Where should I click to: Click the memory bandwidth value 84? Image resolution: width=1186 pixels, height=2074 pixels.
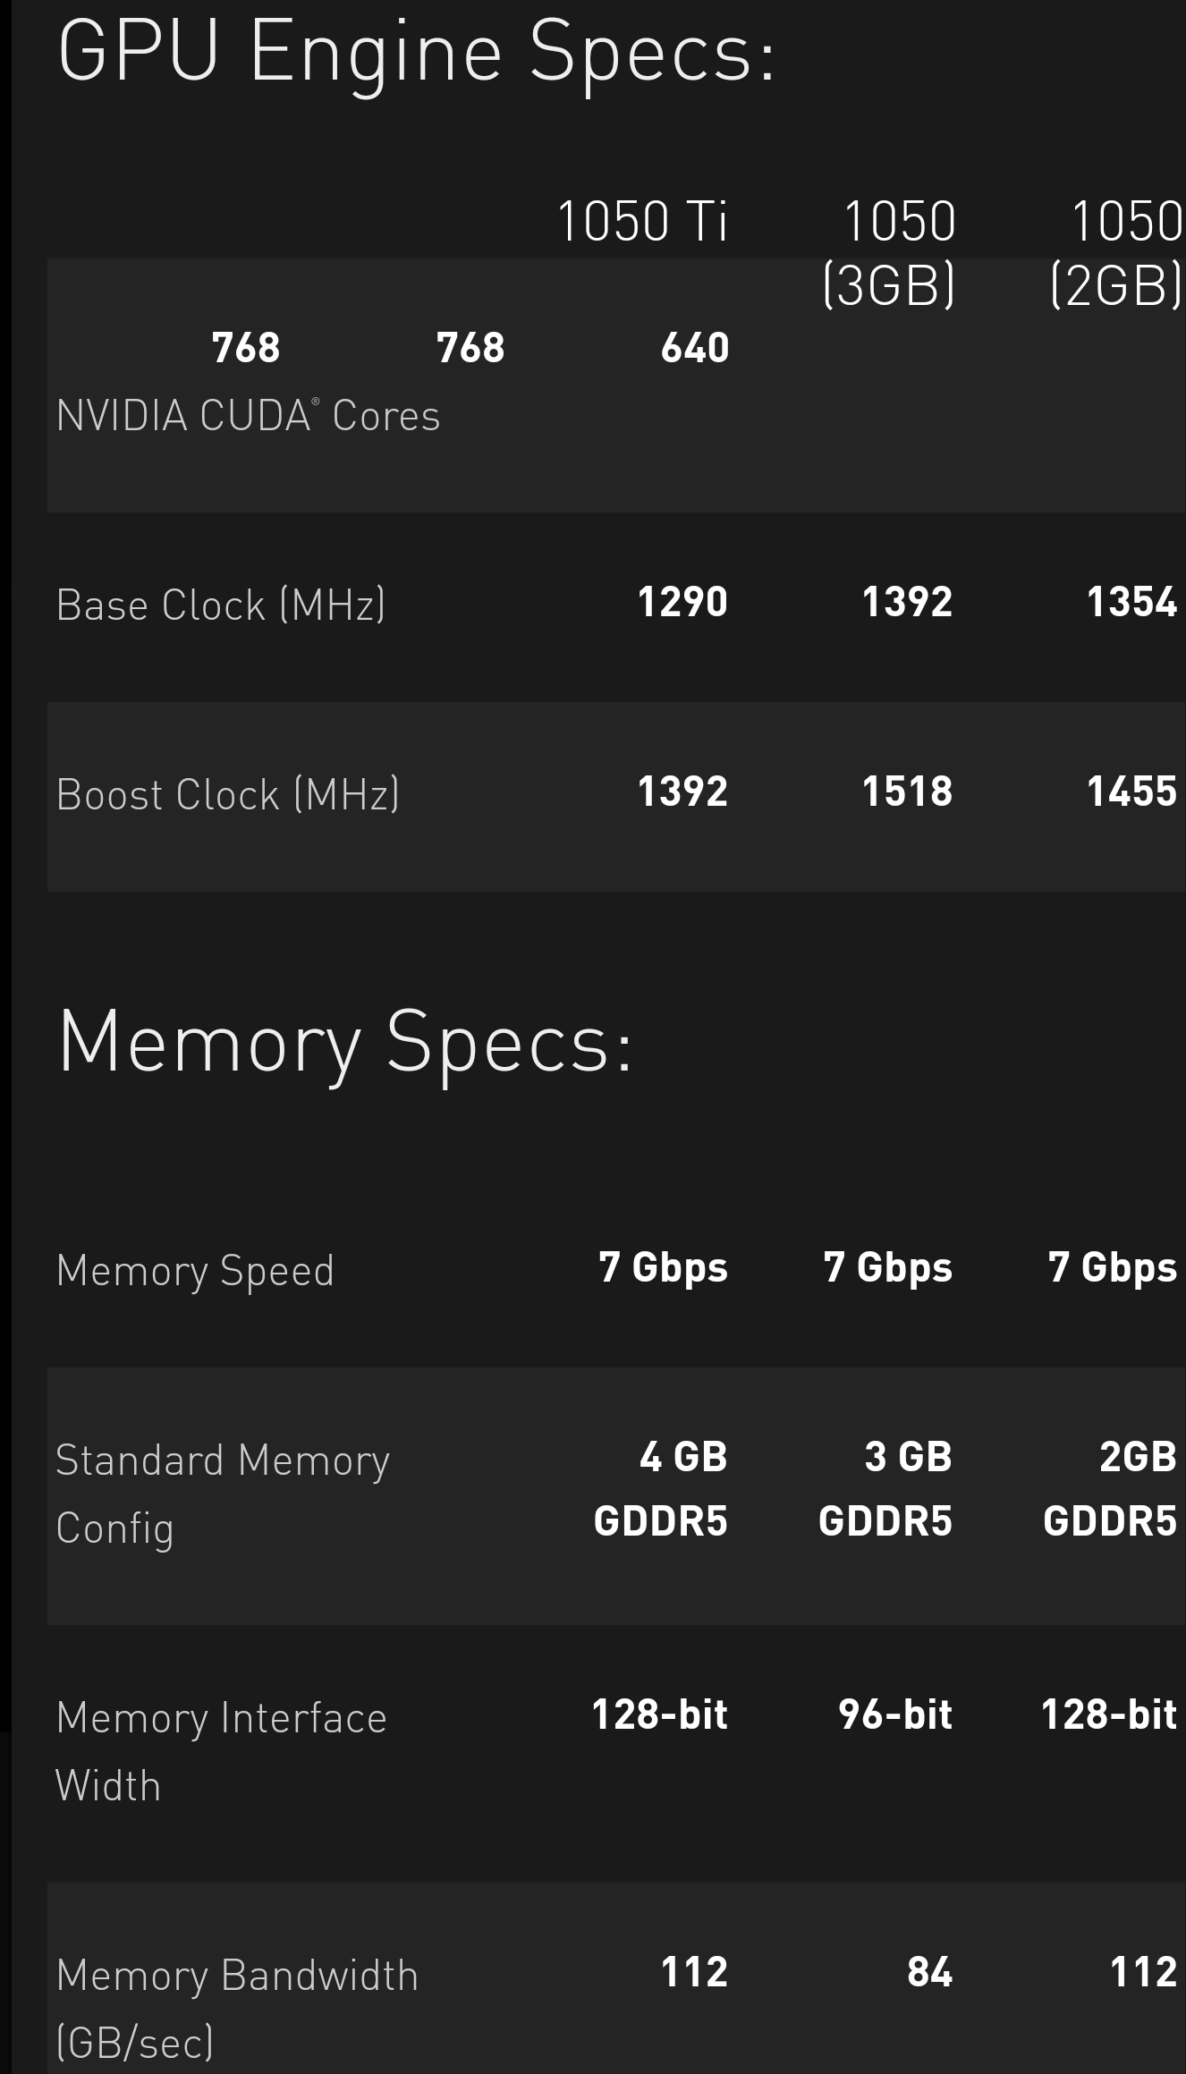pos(929,1972)
